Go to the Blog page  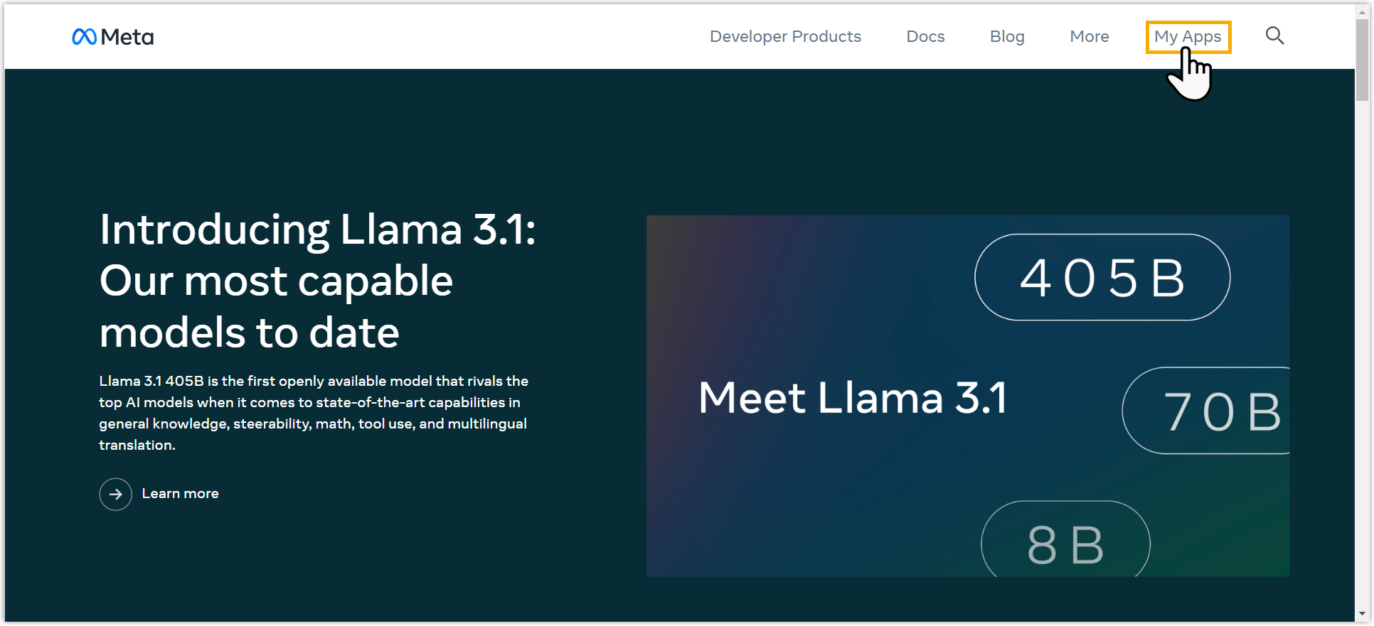click(x=1007, y=36)
